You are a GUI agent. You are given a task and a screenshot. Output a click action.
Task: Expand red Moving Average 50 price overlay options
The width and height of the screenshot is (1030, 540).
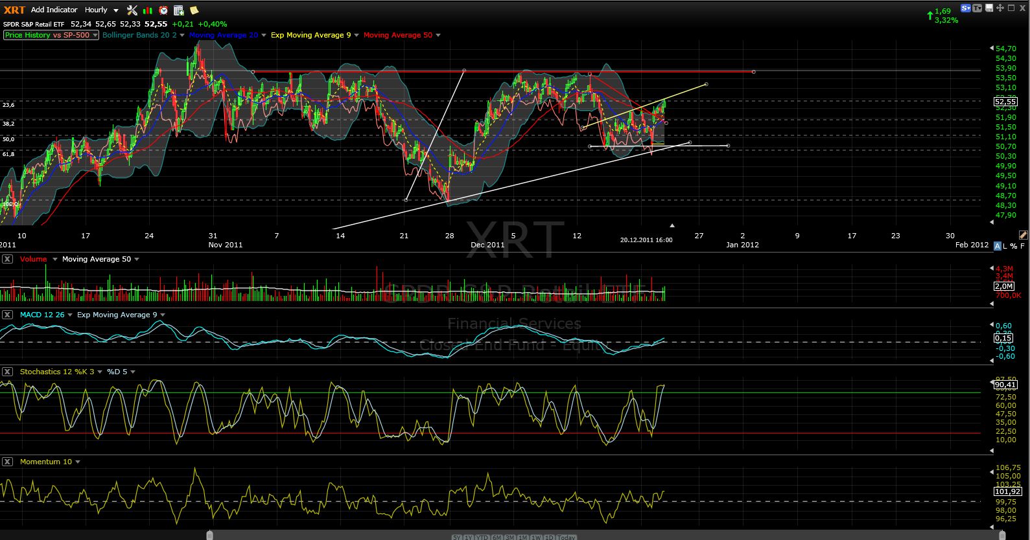pyautogui.click(x=438, y=35)
